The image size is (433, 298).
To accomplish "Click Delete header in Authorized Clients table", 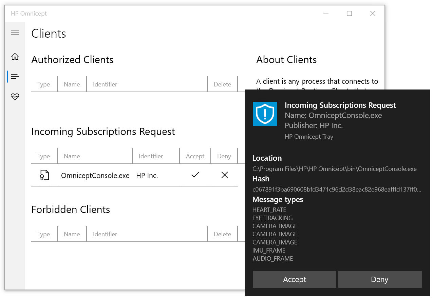I will (222, 84).
